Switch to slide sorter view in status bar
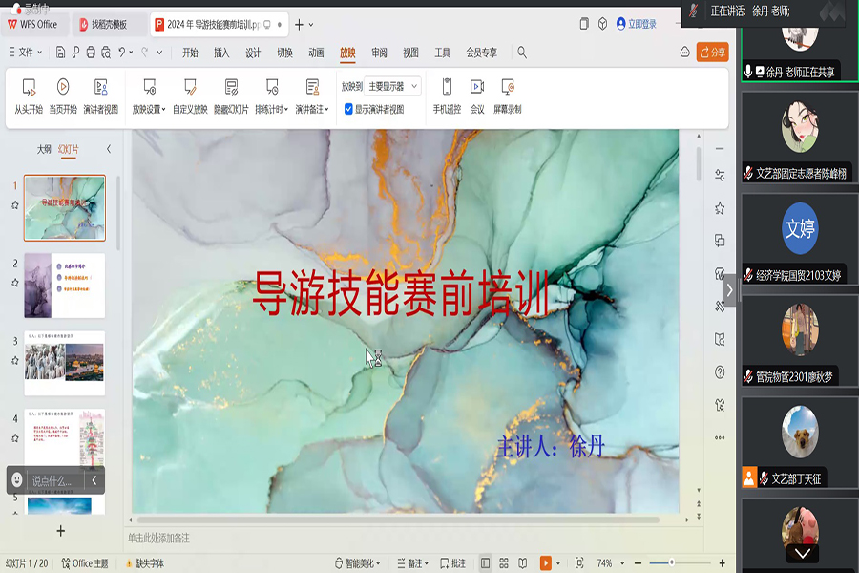The image size is (859, 573). [504, 561]
